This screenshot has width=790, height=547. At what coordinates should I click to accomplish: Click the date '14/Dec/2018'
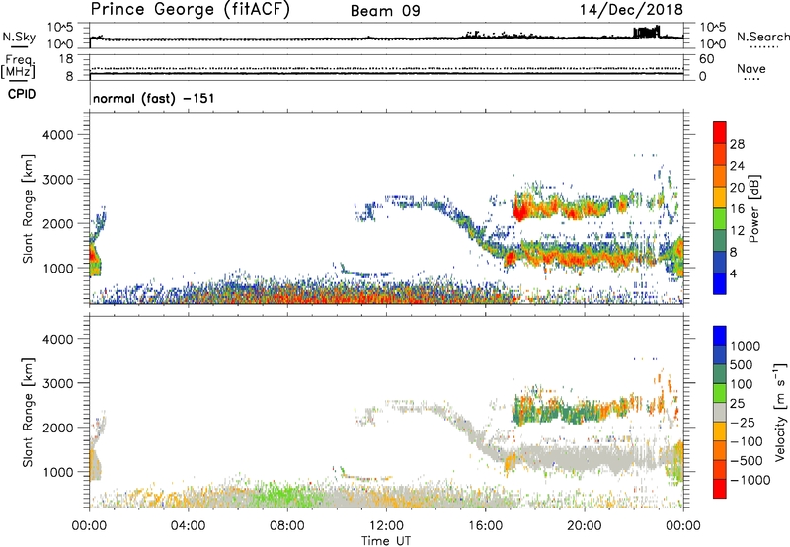pyautogui.click(x=631, y=10)
